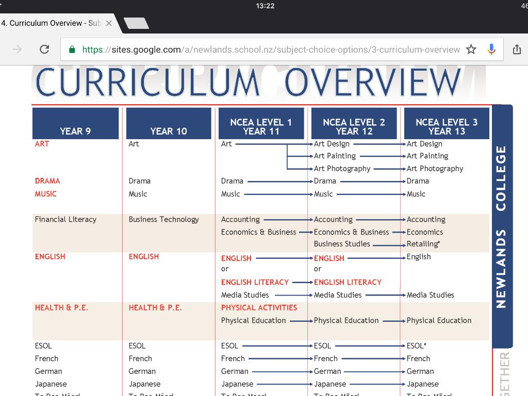The image size is (528, 396).
Task: Open the share menu icon
Action: click(x=517, y=49)
